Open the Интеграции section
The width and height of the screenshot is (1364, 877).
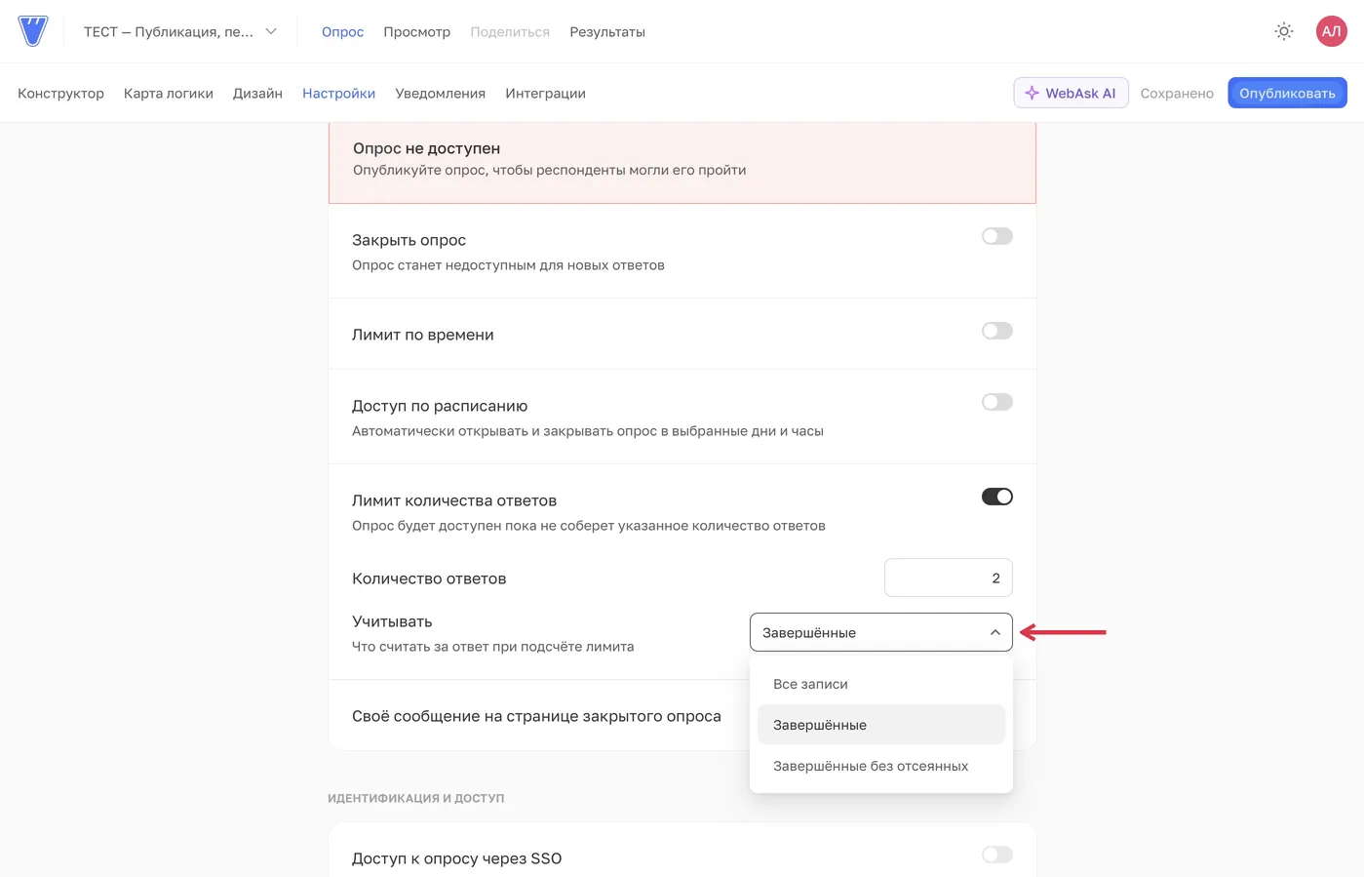[545, 93]
